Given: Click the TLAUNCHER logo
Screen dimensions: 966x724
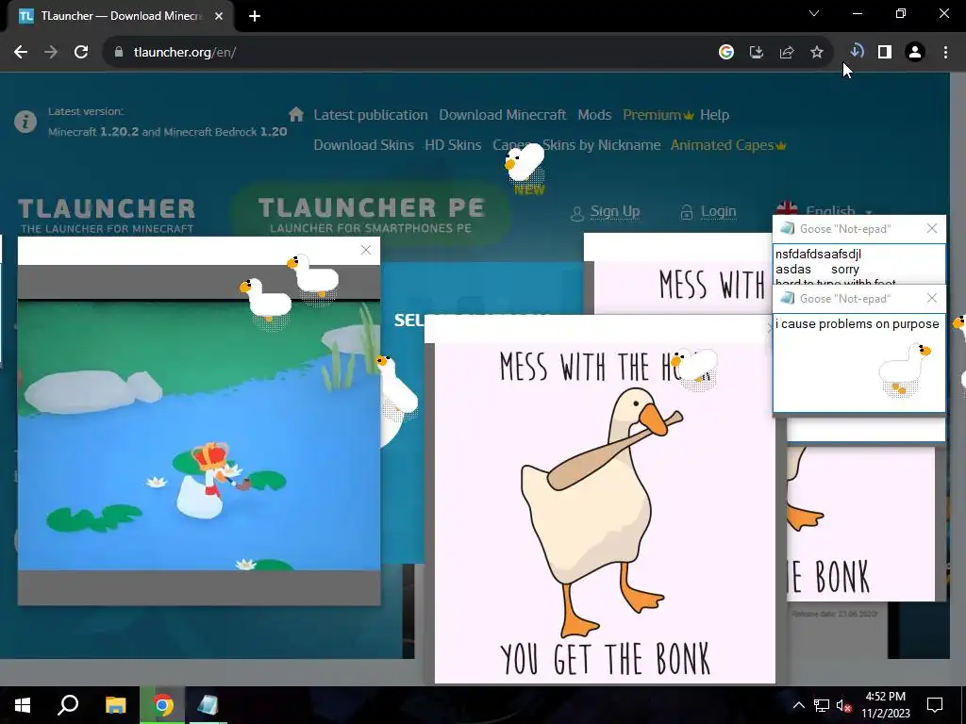Looking at the screenshot, I should tap(107, 215).
